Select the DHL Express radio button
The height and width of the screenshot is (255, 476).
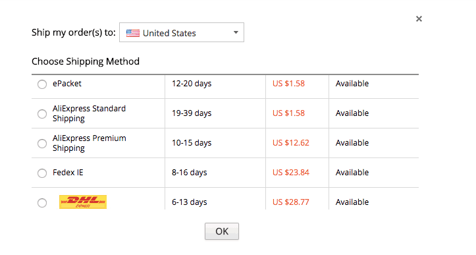coord(42,203)
